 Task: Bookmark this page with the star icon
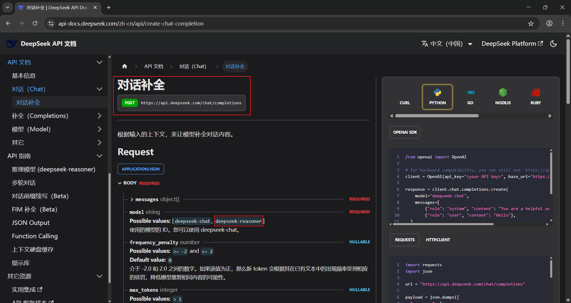click(x=531, y=23)
